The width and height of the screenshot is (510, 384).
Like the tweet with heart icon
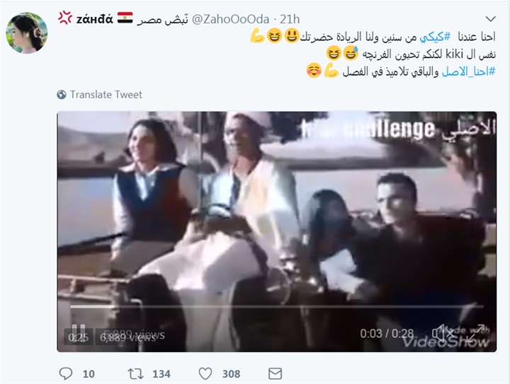tap(205, 373)
